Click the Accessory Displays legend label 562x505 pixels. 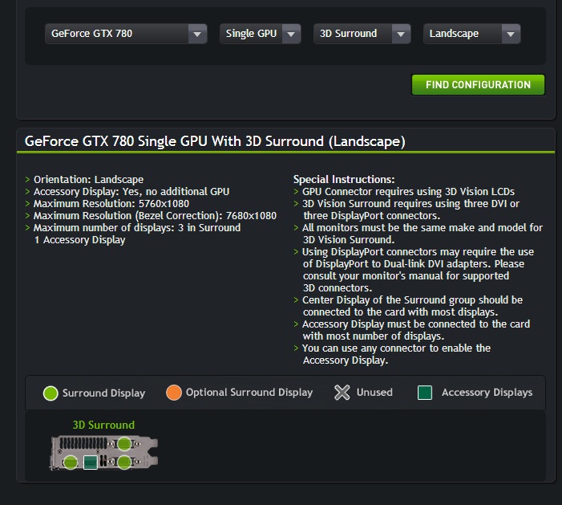pyautogui.click(x=487, y=393)
